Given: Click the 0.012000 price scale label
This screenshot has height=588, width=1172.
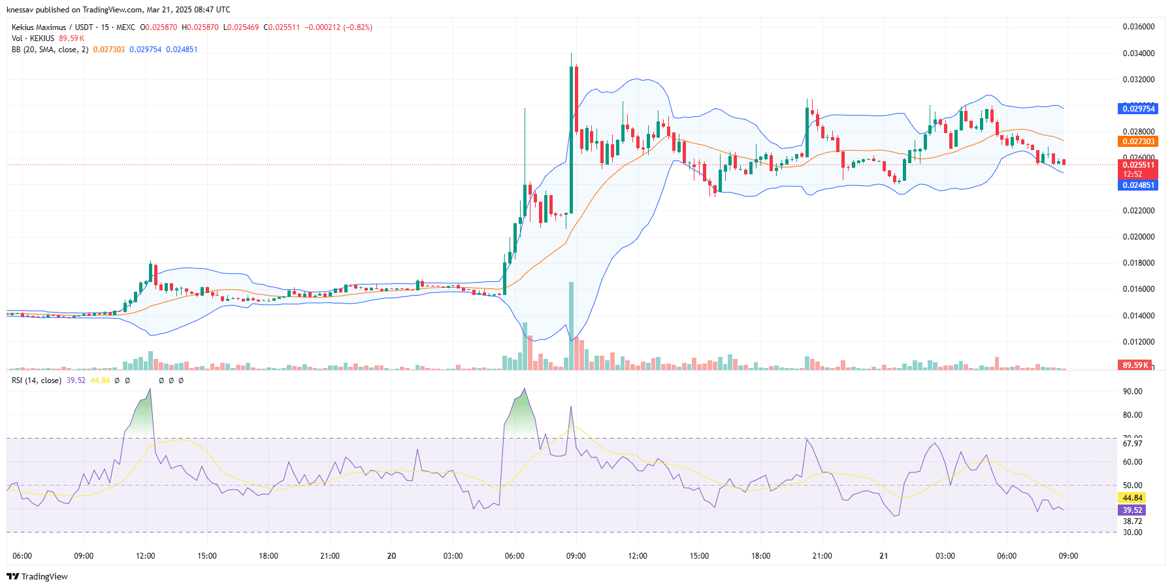Looking at the screenshot, I should [x=1139, y=342].
